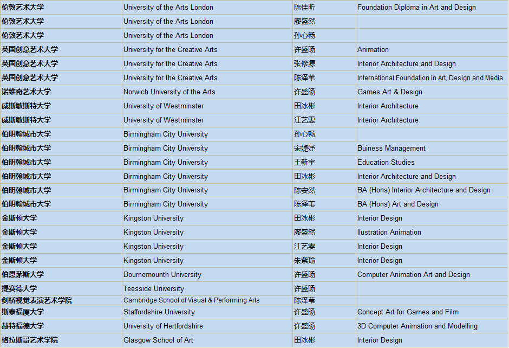
Task: Select the name 张修源
Action: 304,63
